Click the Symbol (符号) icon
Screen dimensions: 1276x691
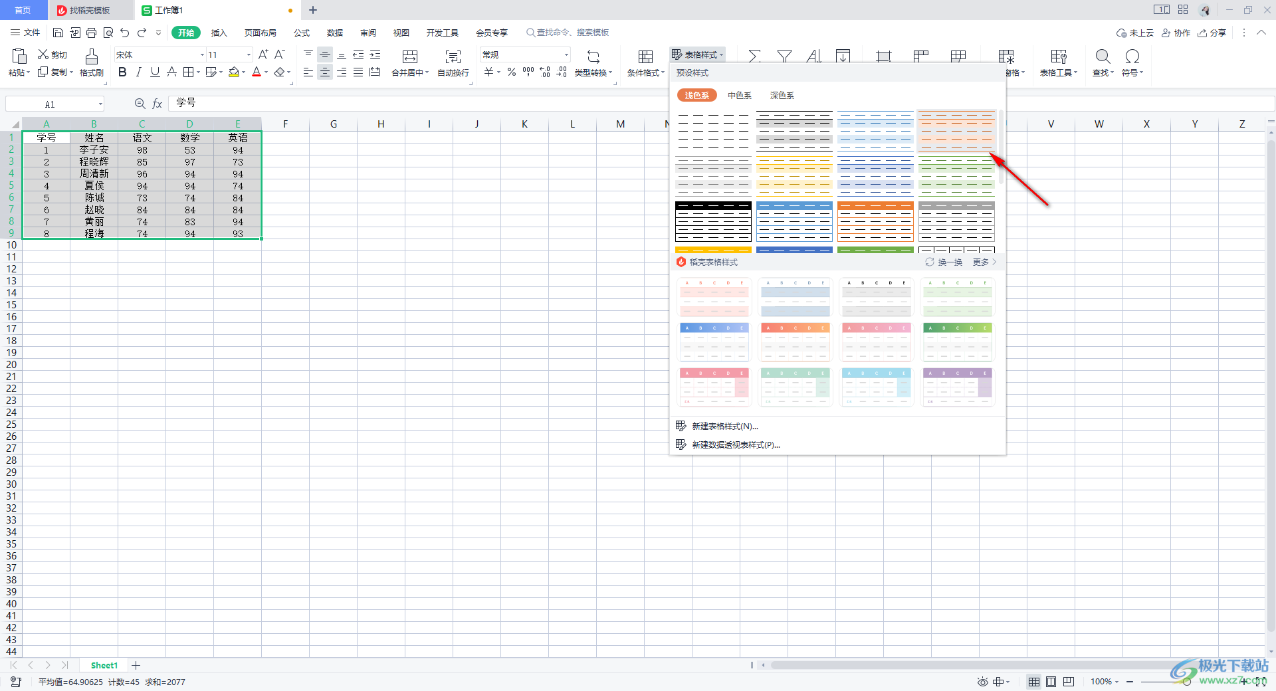tap(1132, 57)
